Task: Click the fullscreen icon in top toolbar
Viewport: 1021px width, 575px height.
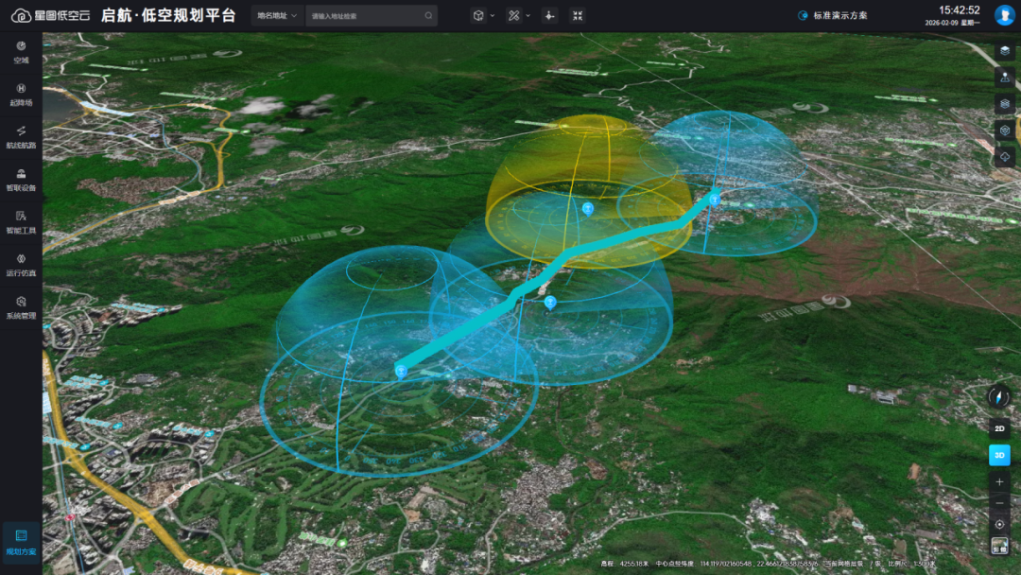Action: [x=578, y=15]
